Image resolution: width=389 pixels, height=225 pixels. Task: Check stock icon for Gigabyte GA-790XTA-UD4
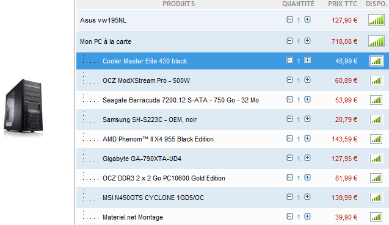(376, 159)
